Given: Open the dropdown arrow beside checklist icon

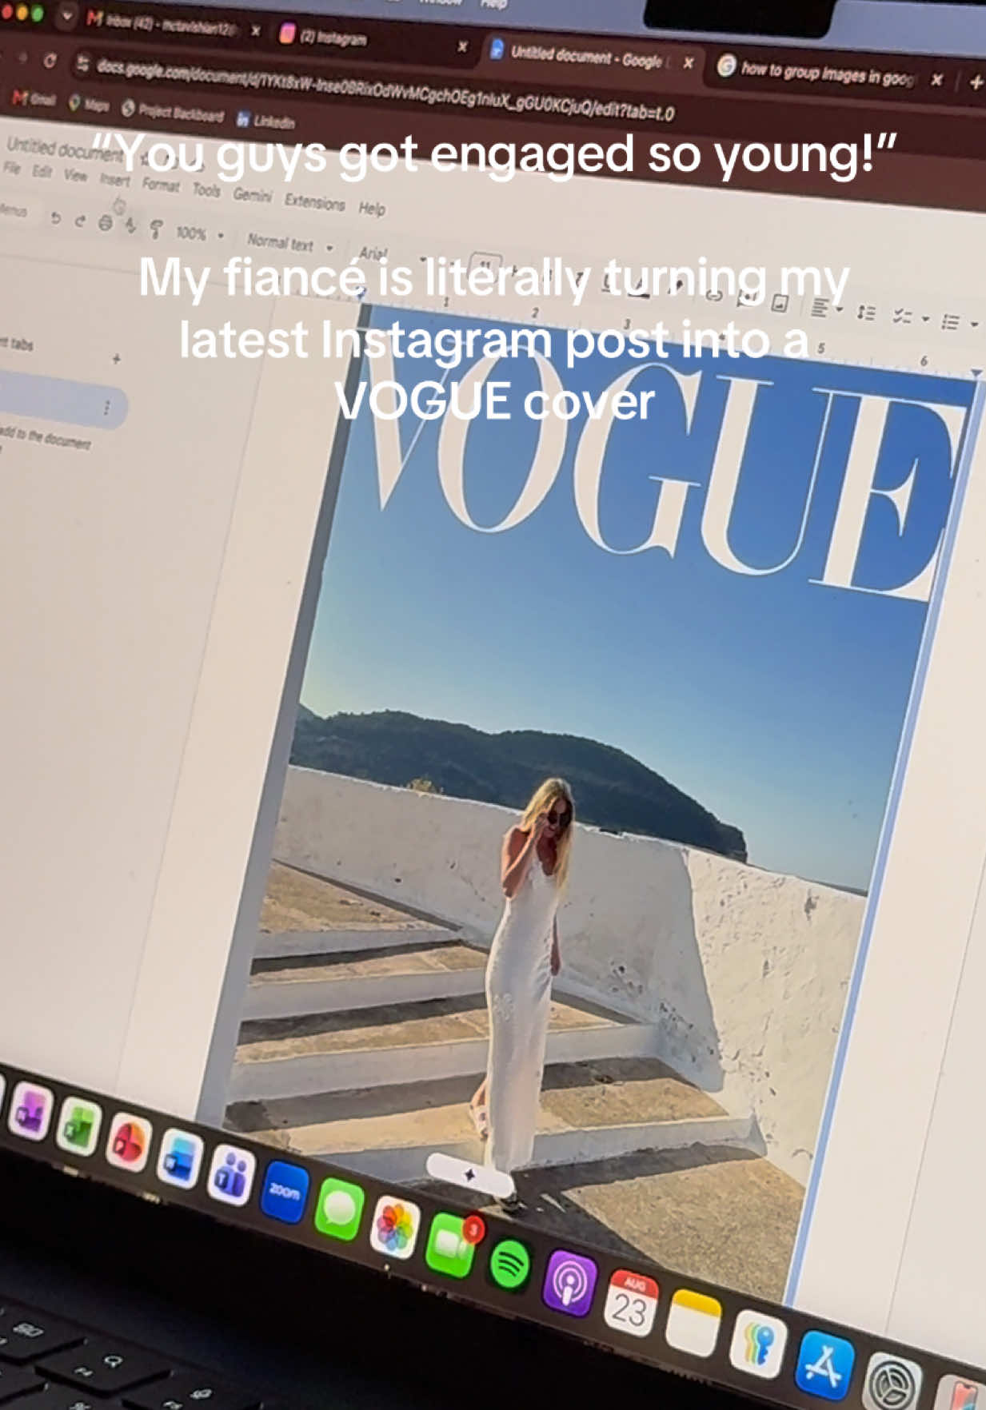Looking at the screenshot, I should 925,320.
